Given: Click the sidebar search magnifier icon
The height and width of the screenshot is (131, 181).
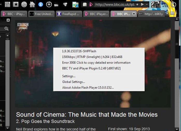Looking at the screenshot, I should 6,29.
